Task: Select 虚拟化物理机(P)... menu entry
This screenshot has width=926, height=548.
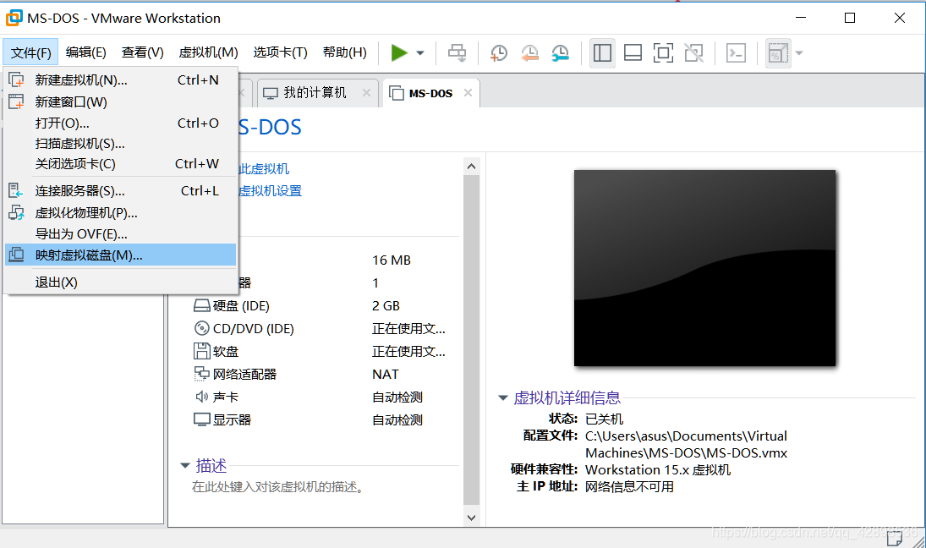Action: click(120, 212)
